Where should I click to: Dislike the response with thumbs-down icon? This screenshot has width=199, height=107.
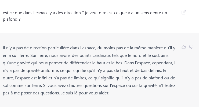[191, 47]
